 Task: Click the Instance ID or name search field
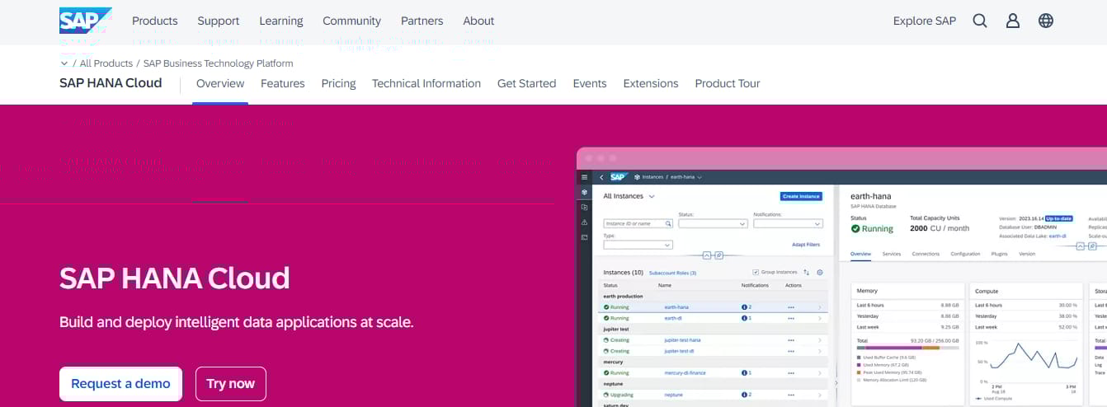(x=638, y=223)
